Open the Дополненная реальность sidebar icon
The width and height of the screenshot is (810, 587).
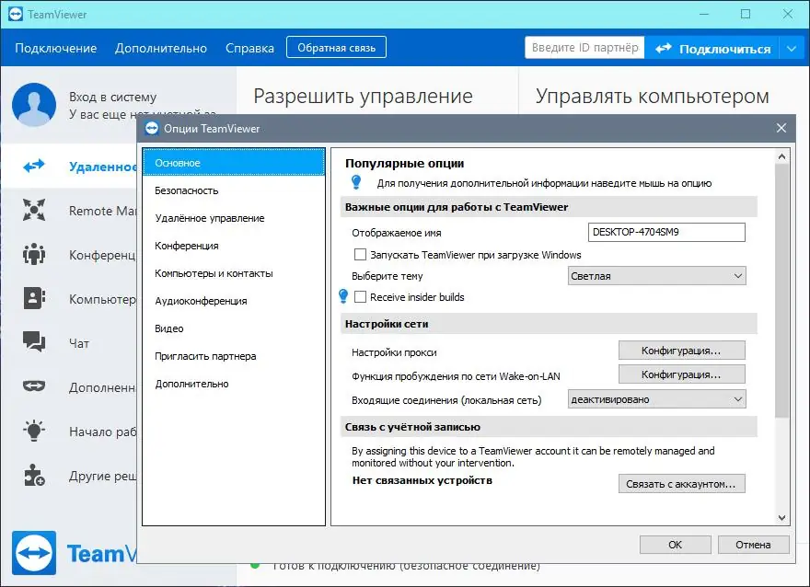point(34,387)
